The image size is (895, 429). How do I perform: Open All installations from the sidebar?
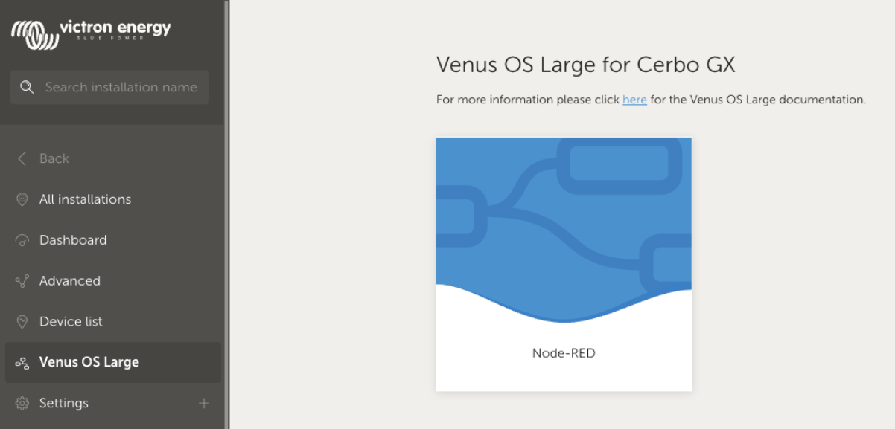(85, 199)
